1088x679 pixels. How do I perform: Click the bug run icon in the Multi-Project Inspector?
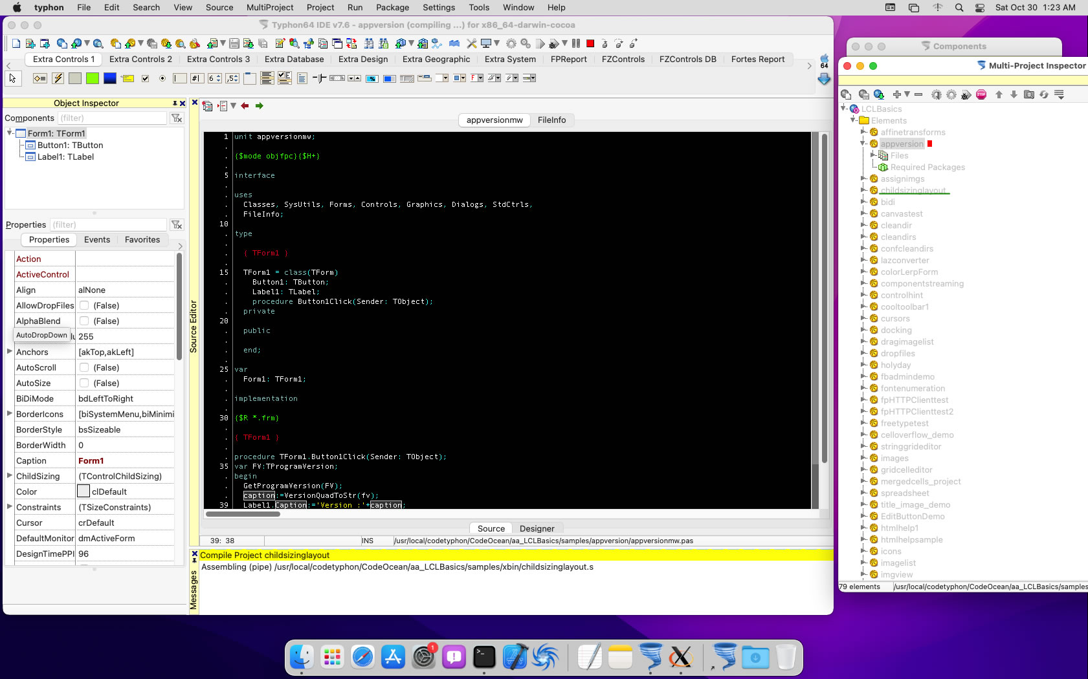click(x=966, y=94)
